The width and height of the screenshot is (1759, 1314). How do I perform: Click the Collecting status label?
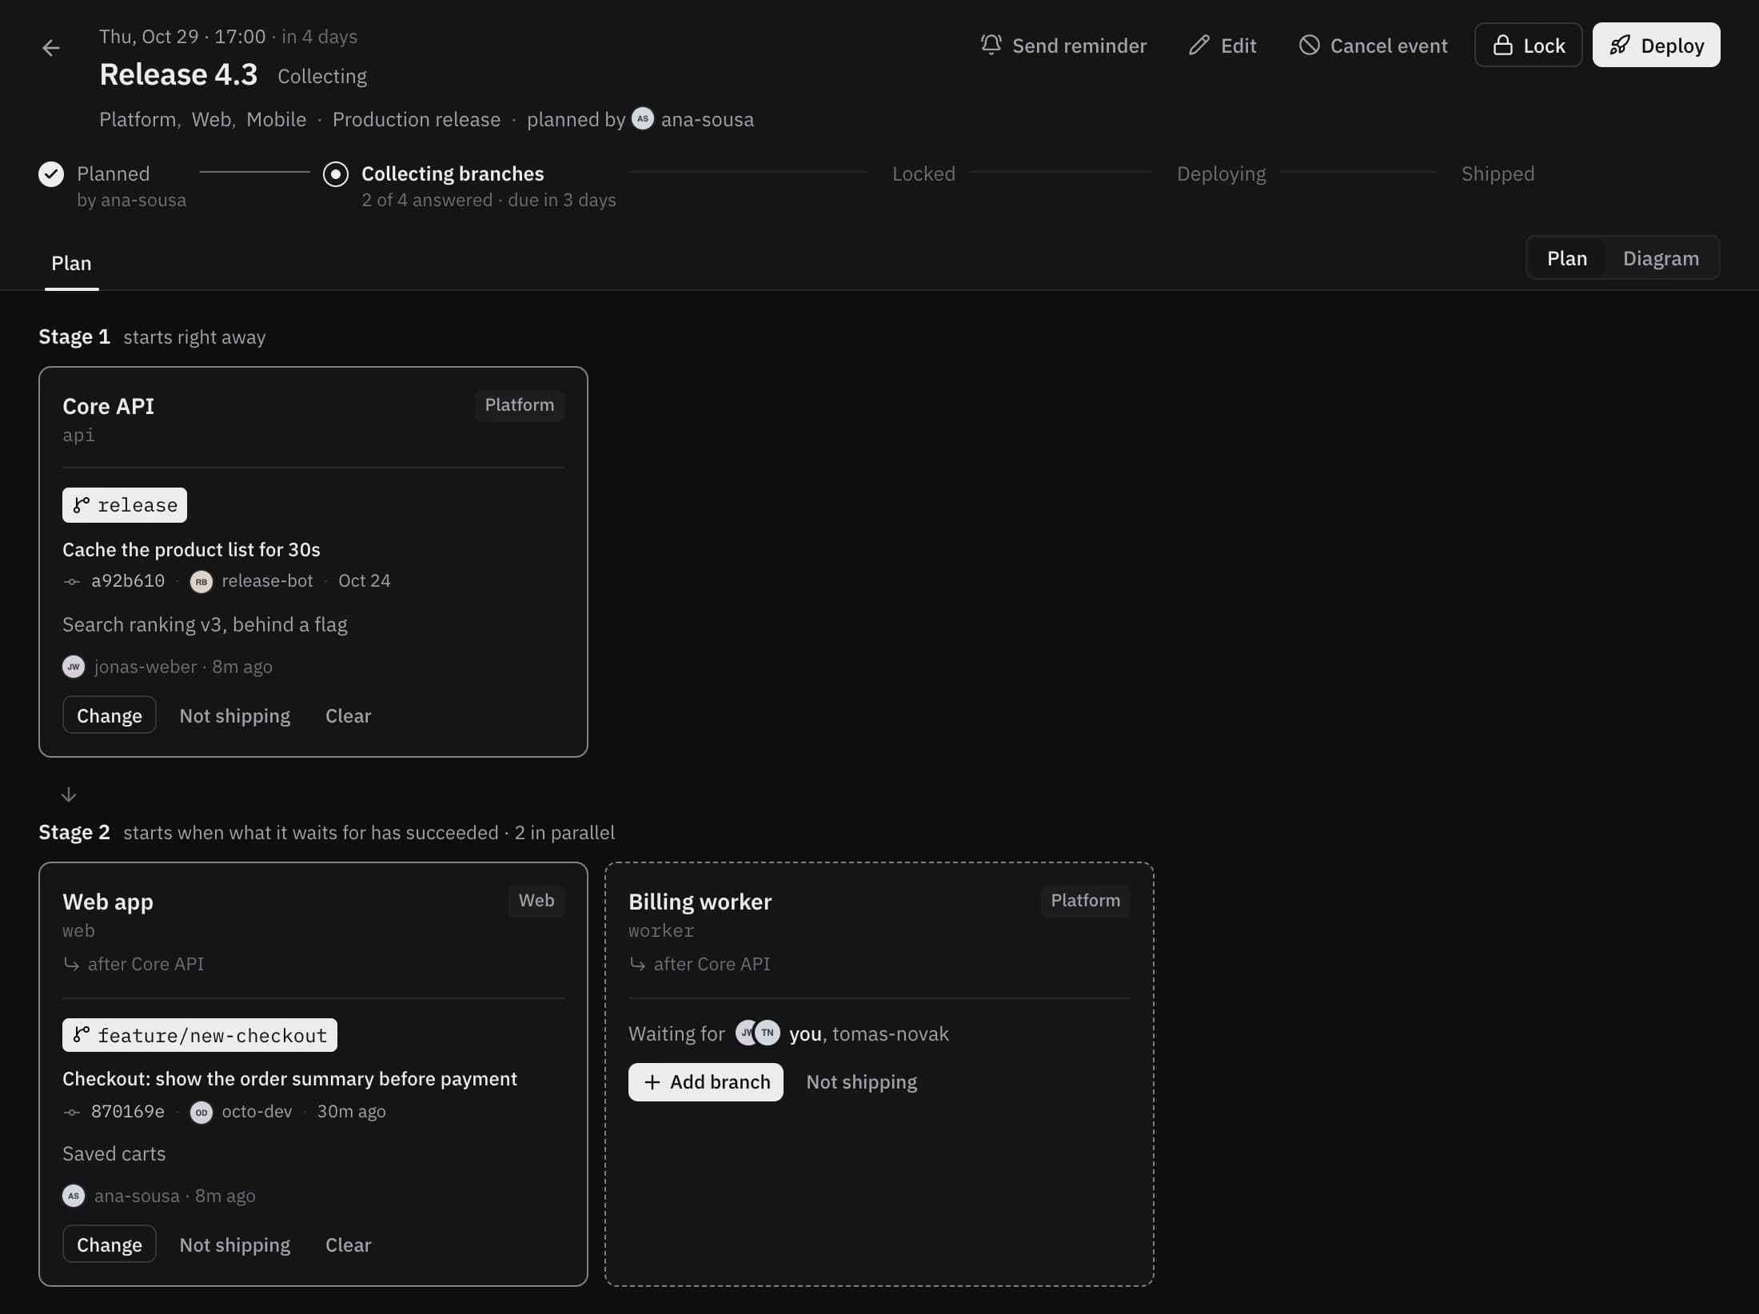click(x=322, y=76)
